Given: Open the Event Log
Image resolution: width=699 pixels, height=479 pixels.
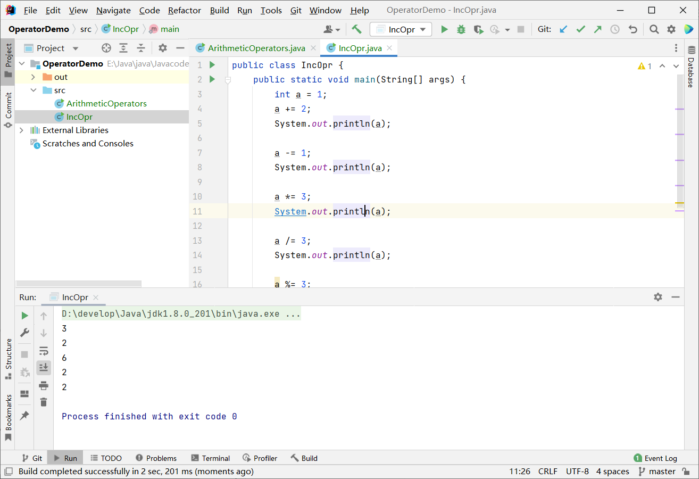Looking at the screenshot, I should (x=655, y=458).
